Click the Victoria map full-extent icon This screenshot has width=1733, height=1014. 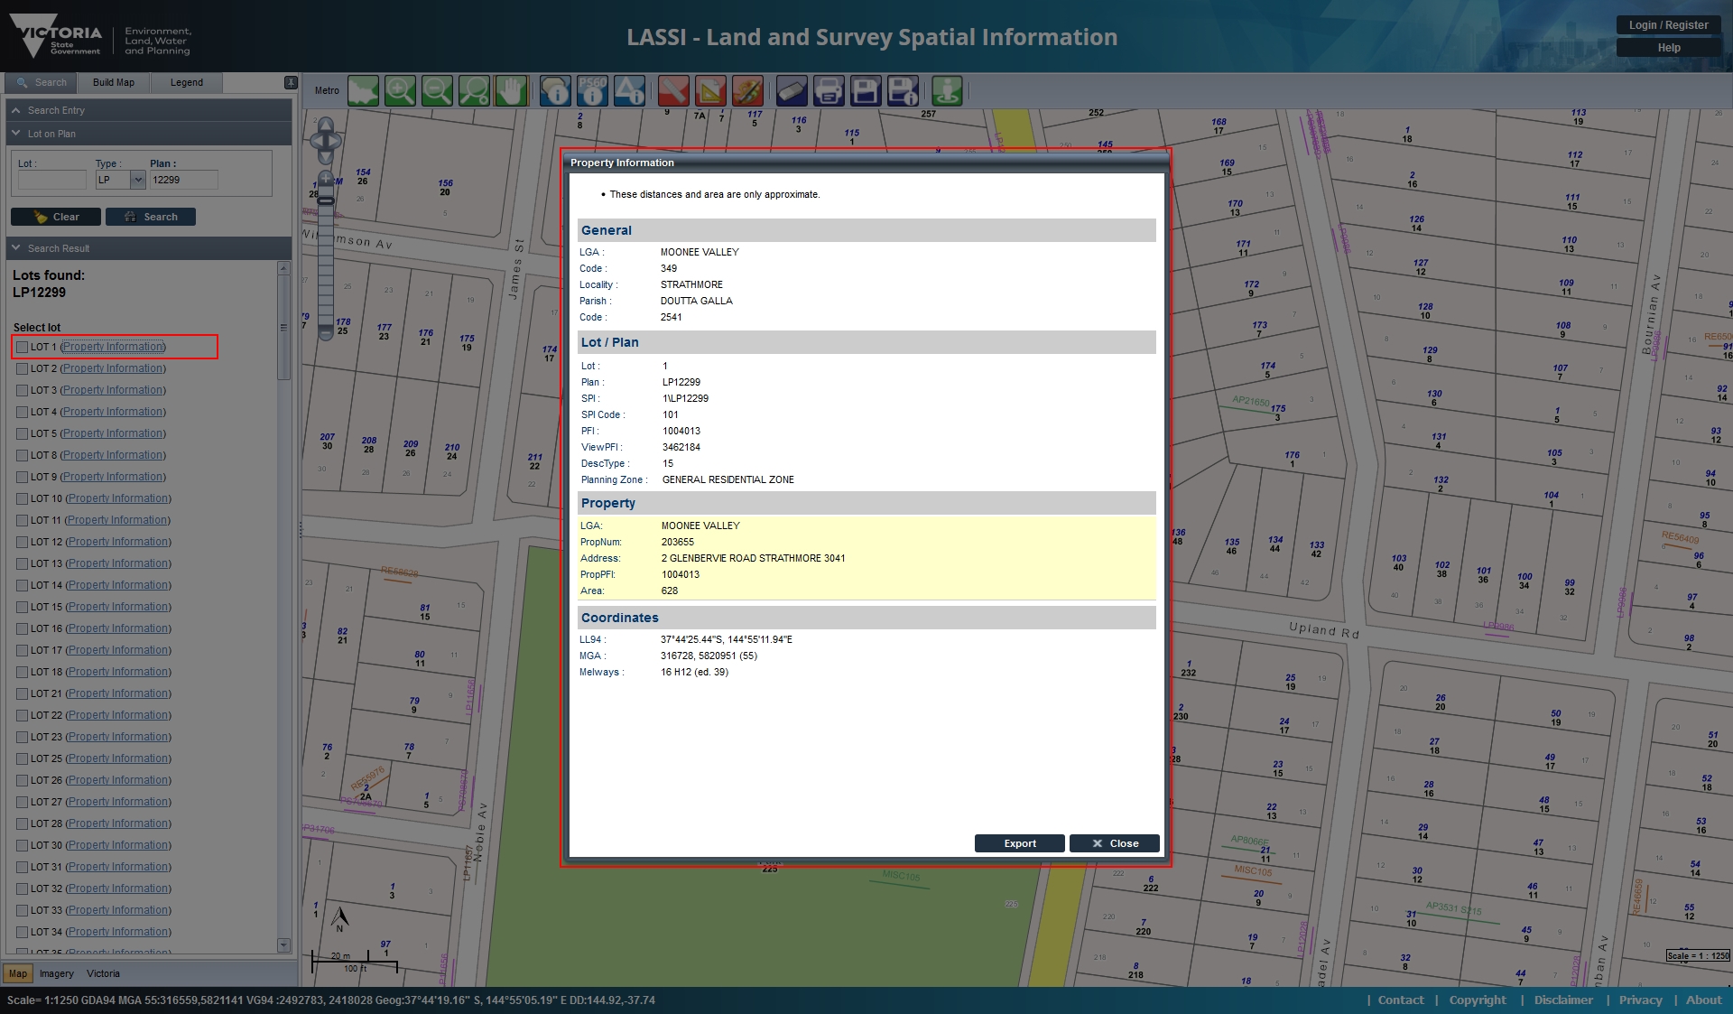pos(364,90)
